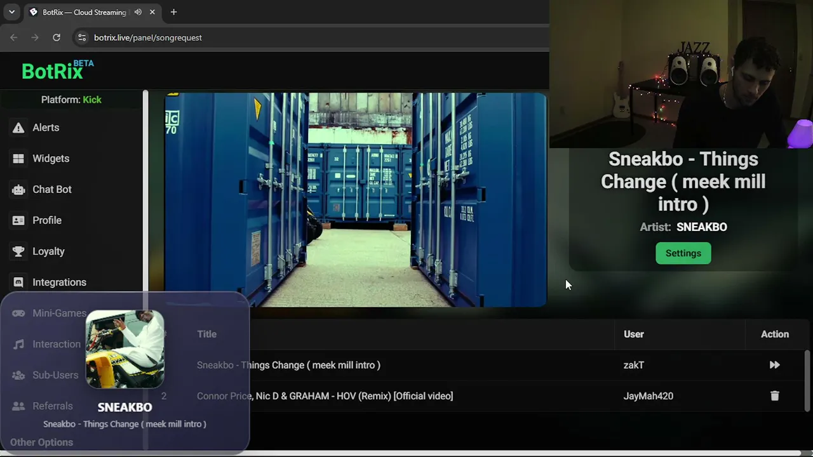Open the browser tab search dropdown
The height and width of the screenshot is (457, 813).
coord(11,12)
